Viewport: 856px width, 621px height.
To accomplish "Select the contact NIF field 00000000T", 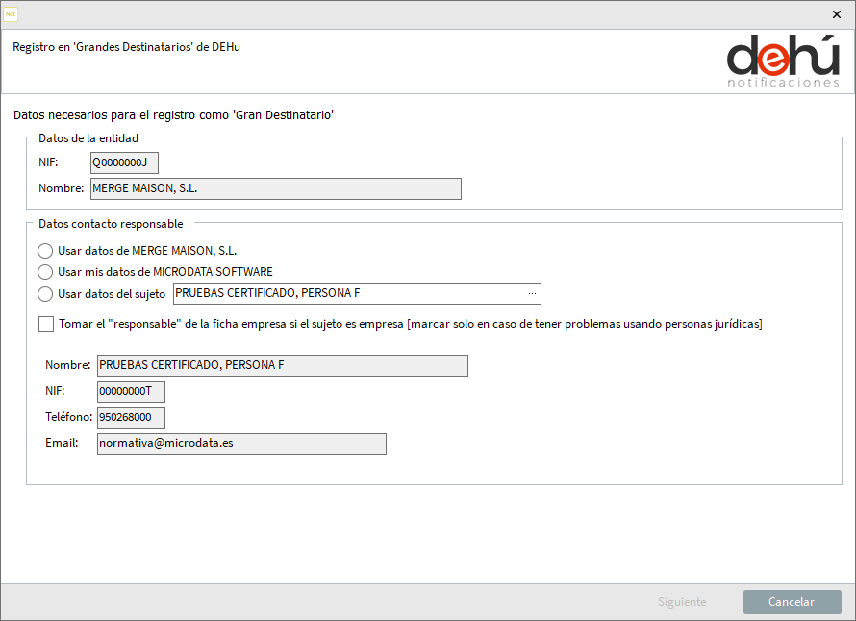I will (x=131, y=391).
